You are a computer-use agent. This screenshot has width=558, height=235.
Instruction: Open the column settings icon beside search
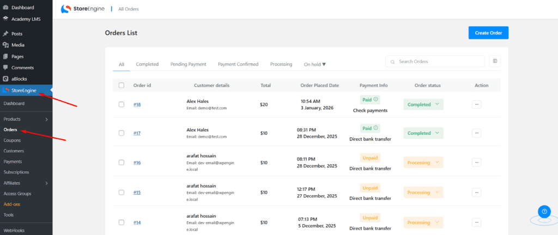[x=495, y=61]
